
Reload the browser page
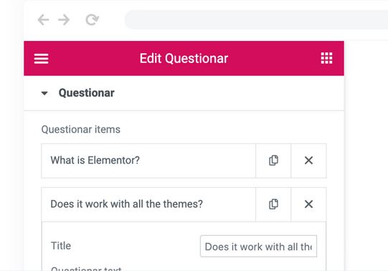92,20
